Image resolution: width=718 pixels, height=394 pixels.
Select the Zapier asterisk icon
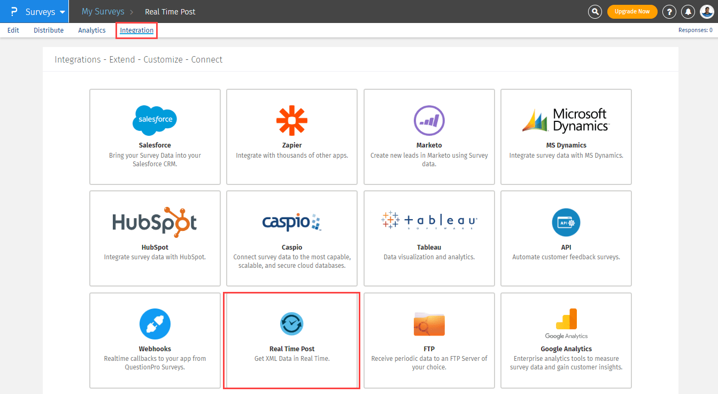[x=291, y=120]
